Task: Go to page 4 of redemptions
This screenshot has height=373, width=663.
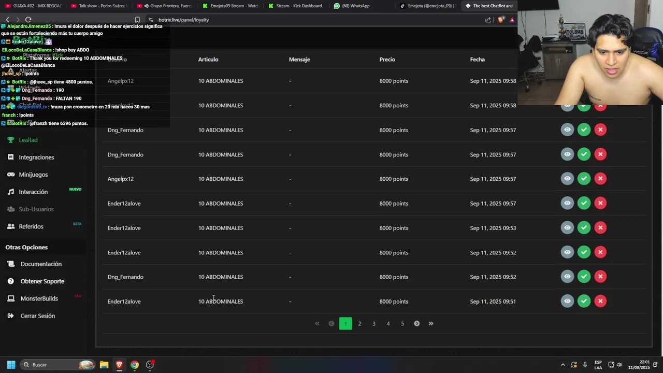Action: 388,323
